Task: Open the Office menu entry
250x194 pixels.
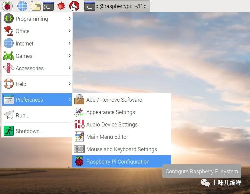Action: (x=37, y=31)
